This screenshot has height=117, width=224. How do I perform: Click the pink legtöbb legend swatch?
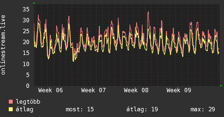coord(11,101)
